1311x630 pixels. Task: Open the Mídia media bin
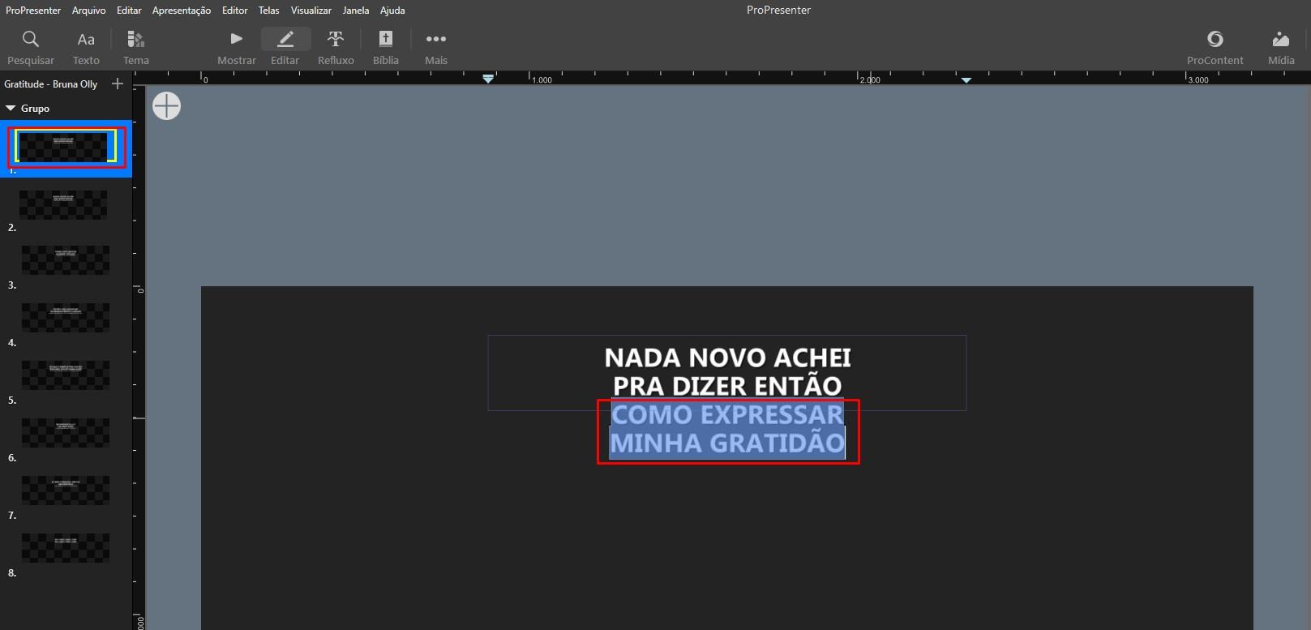[1281, 48]
